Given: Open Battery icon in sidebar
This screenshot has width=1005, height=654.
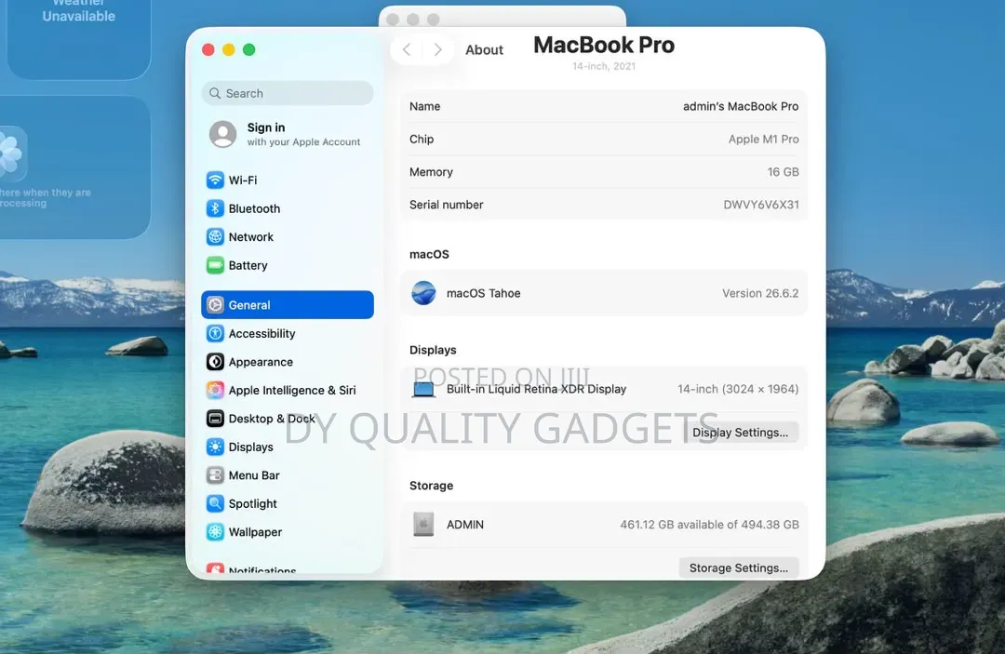Looking at the screenshot, I should coord(215,265).
